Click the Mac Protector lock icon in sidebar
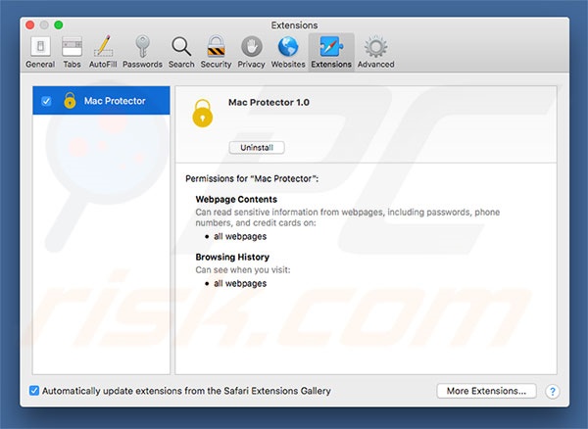588x429 pixels. pyautogui.click(x=70, y=101)
